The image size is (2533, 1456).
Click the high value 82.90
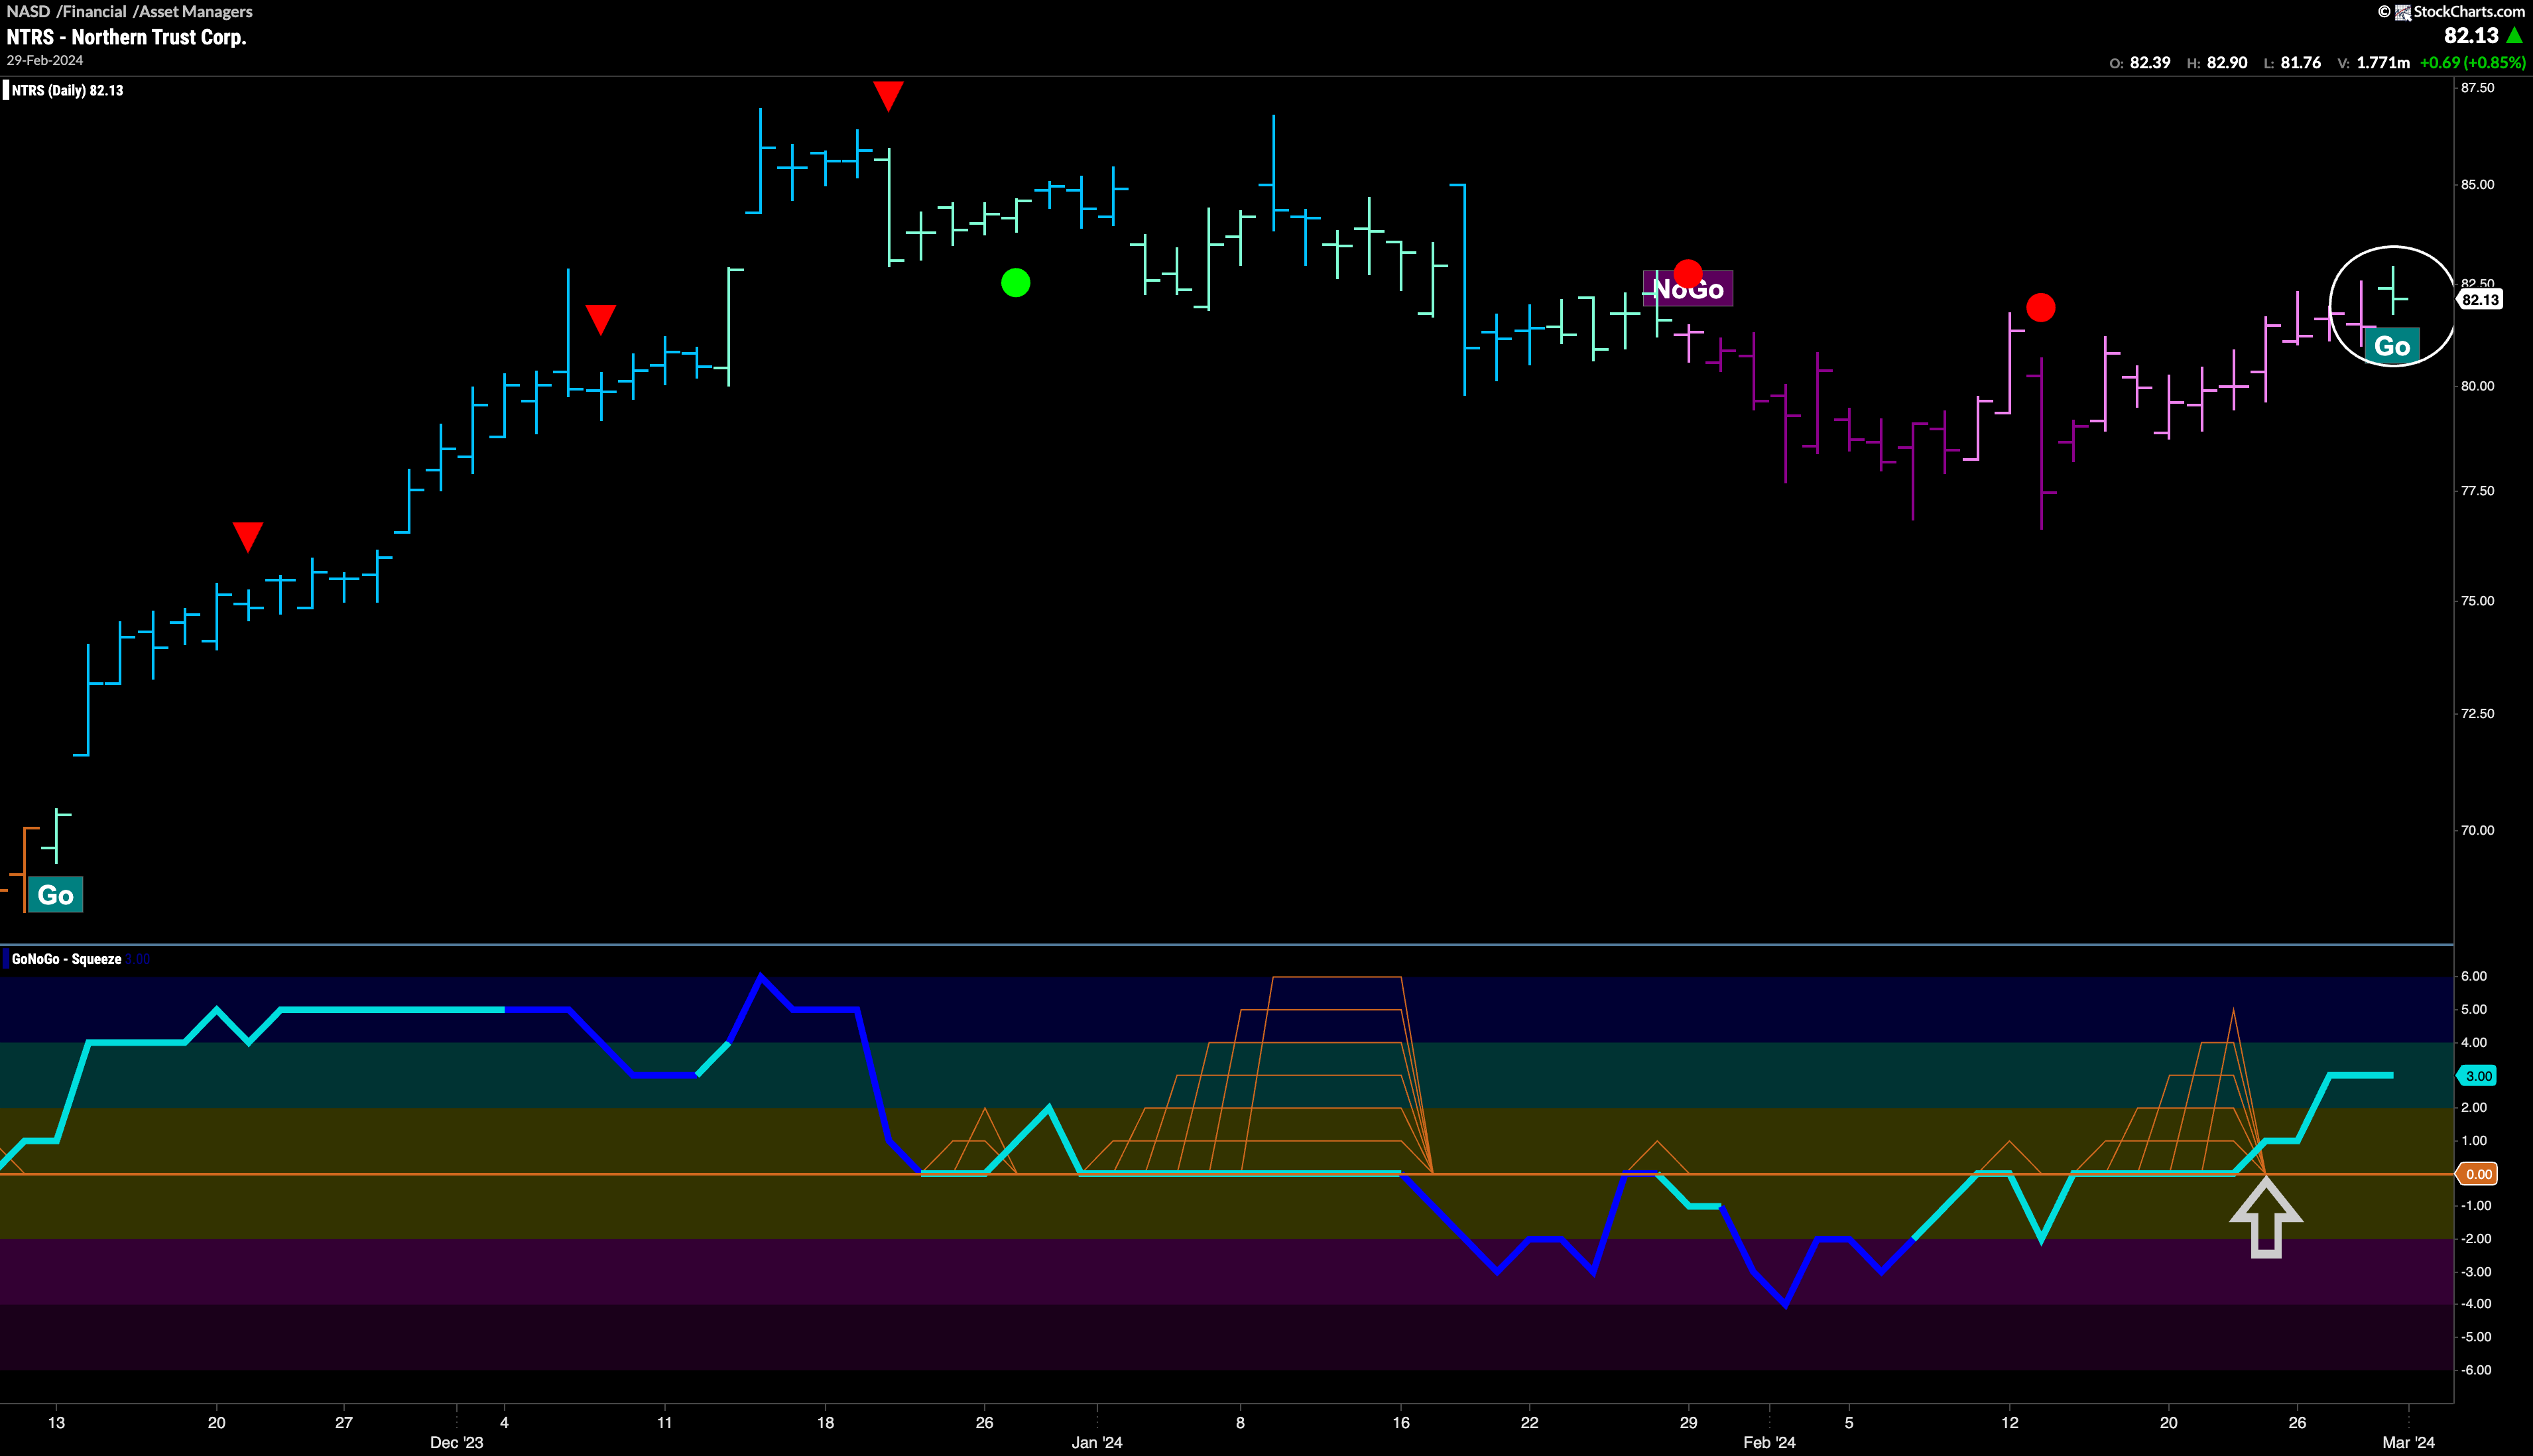coord(2227,62)
